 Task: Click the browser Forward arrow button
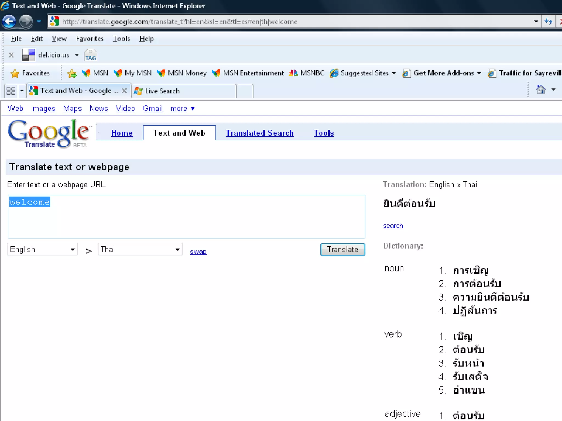[x=26, y=21]
